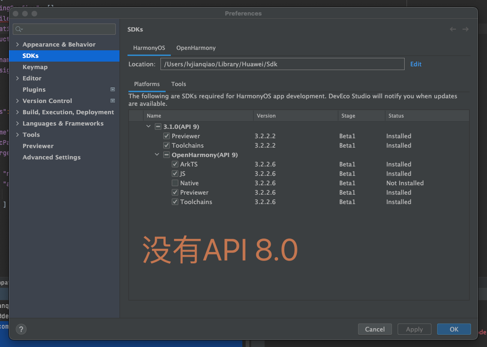
Task: Confirm with the OK button
Action: [454, 329]
